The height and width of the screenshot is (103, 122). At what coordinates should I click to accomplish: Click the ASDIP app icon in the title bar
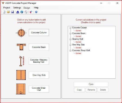click(x=3, y=3)
